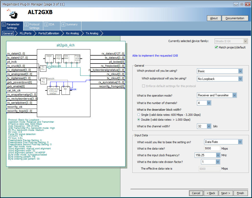
Task: Click the 'Byte ordering pad pattern: 00' line
Action: 24,159
